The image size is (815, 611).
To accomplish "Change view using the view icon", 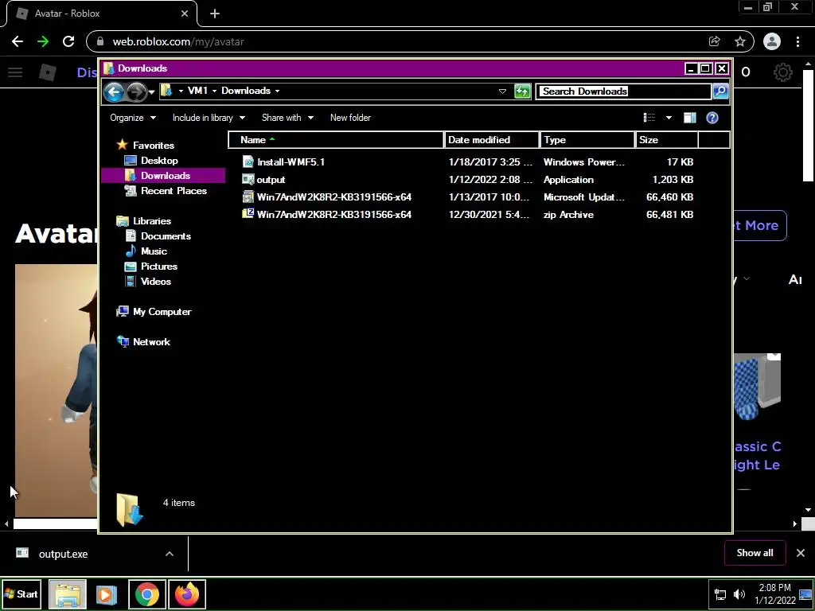I will (x=649, y=118).
